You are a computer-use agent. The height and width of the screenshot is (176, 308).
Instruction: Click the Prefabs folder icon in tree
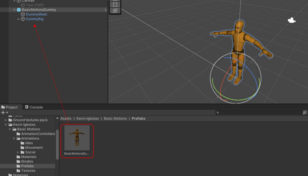(x=18, y=166)
